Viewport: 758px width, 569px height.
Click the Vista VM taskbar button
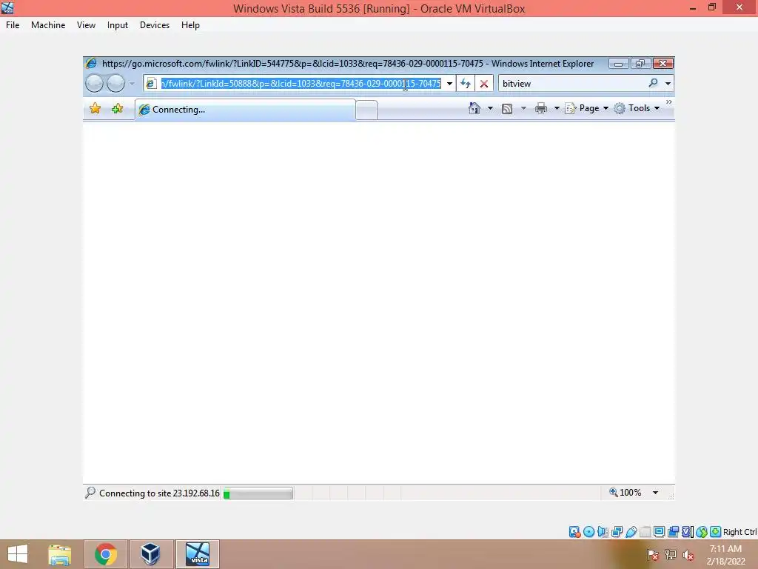197,554
